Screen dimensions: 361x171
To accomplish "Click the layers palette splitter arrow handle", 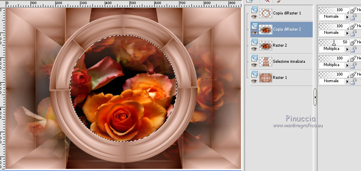I will tap(315, 97).
